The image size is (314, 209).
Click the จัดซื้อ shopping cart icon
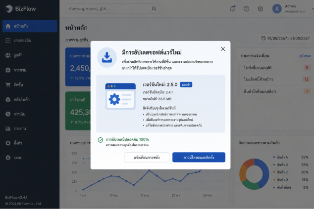(x=8, y=84)
